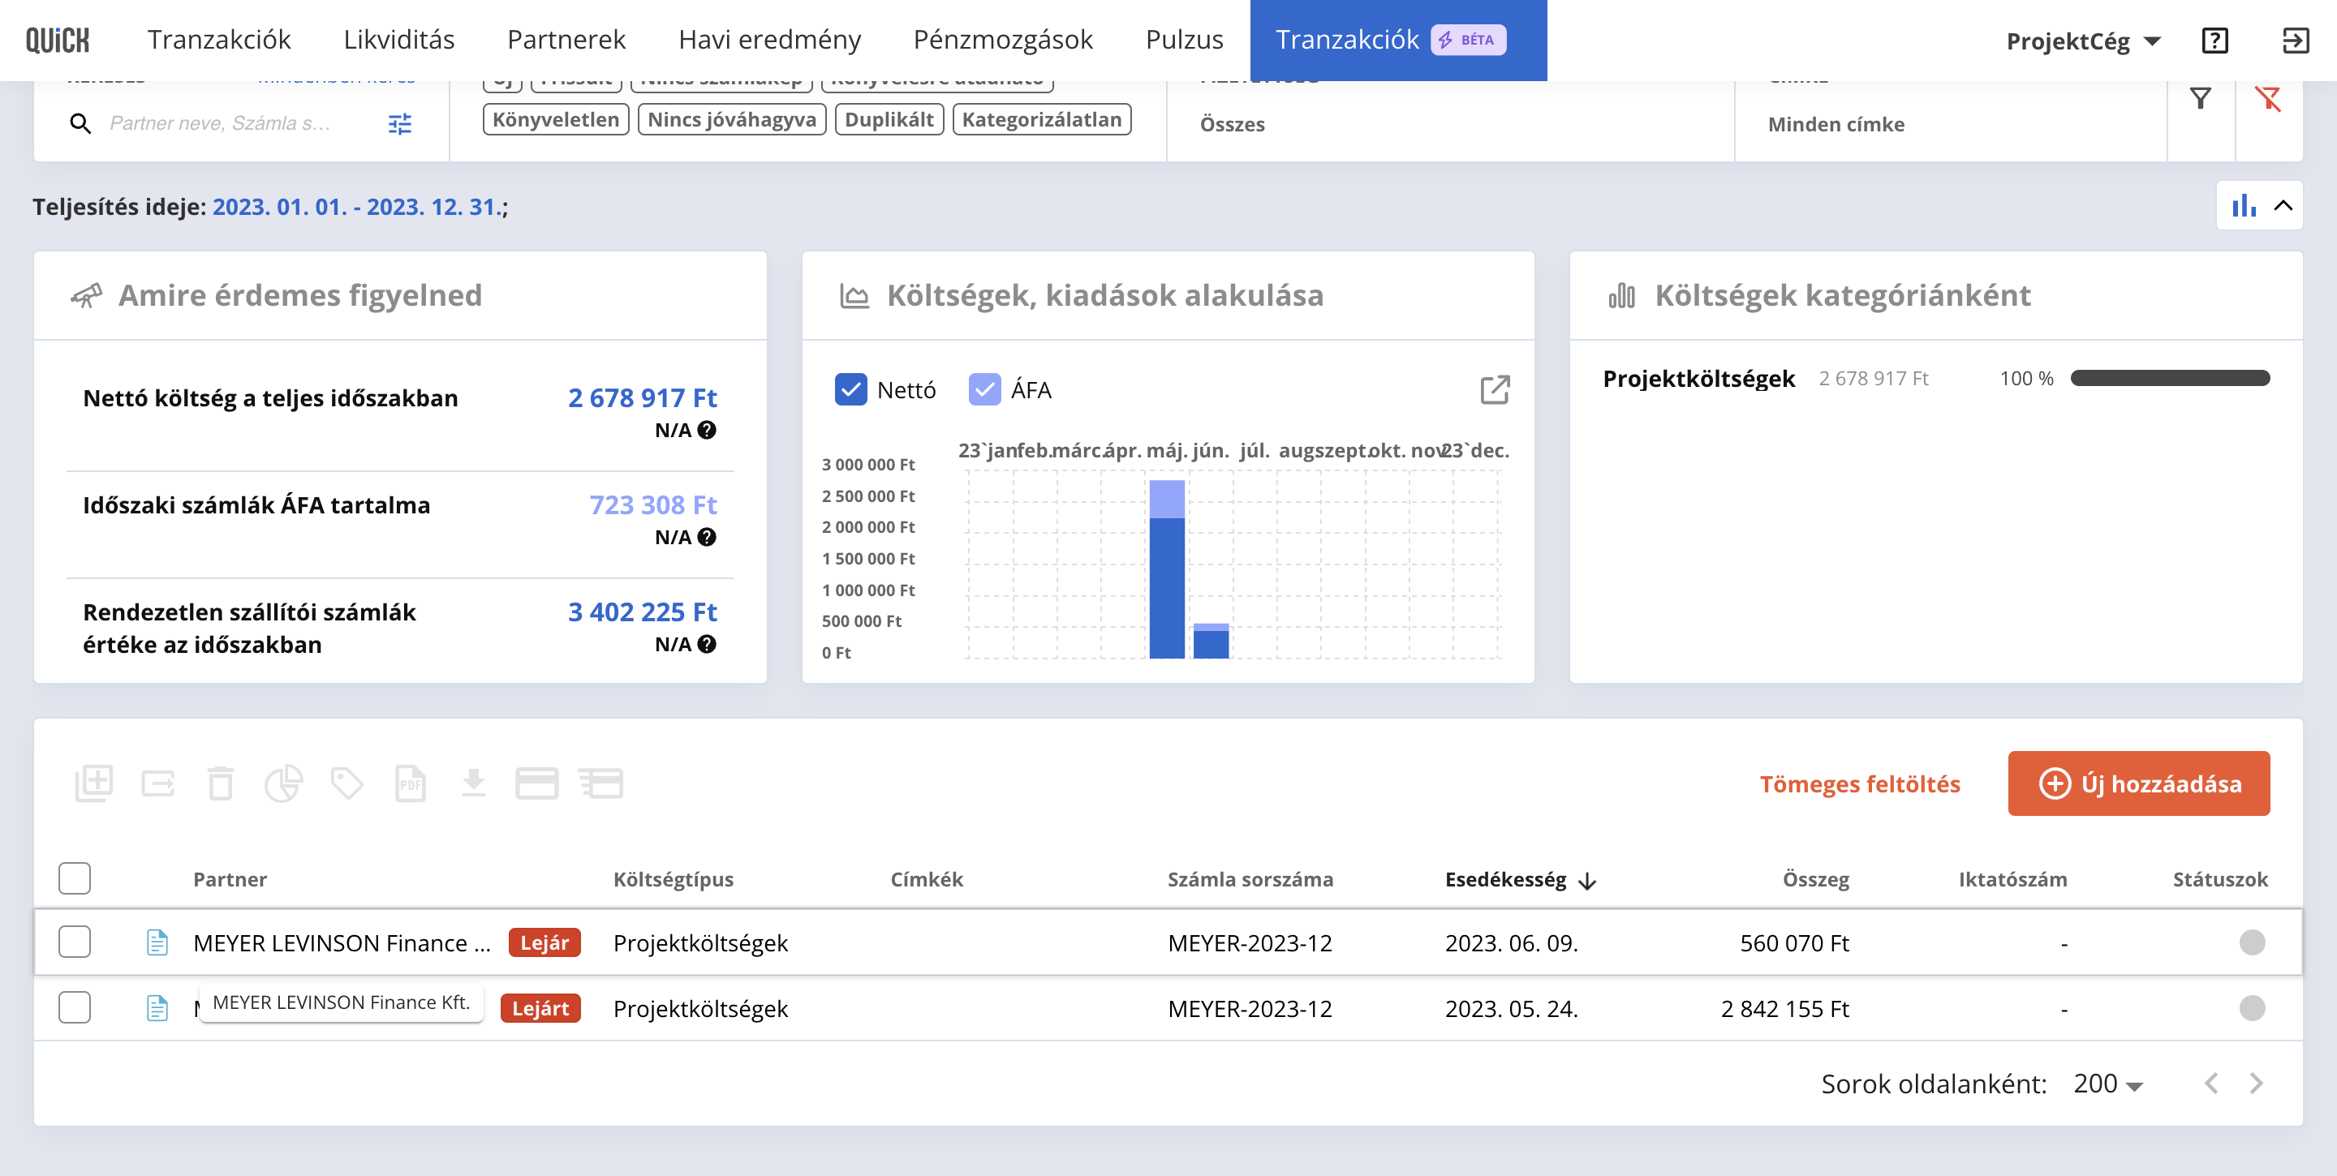Image resolution: width=2337 pixels, height=1176 pixels.
Task: Open the Tranzakciók BÉTA tab
Action: click(1398, 40)
